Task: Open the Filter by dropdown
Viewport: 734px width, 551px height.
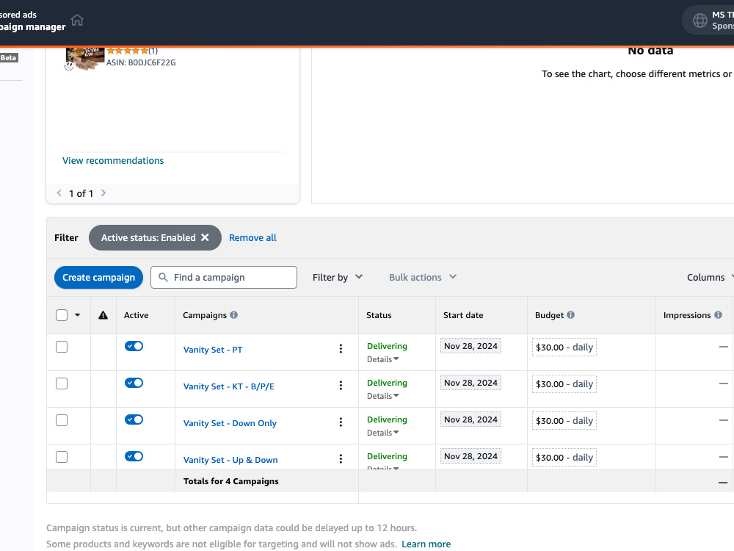Action: coord(338,278)
